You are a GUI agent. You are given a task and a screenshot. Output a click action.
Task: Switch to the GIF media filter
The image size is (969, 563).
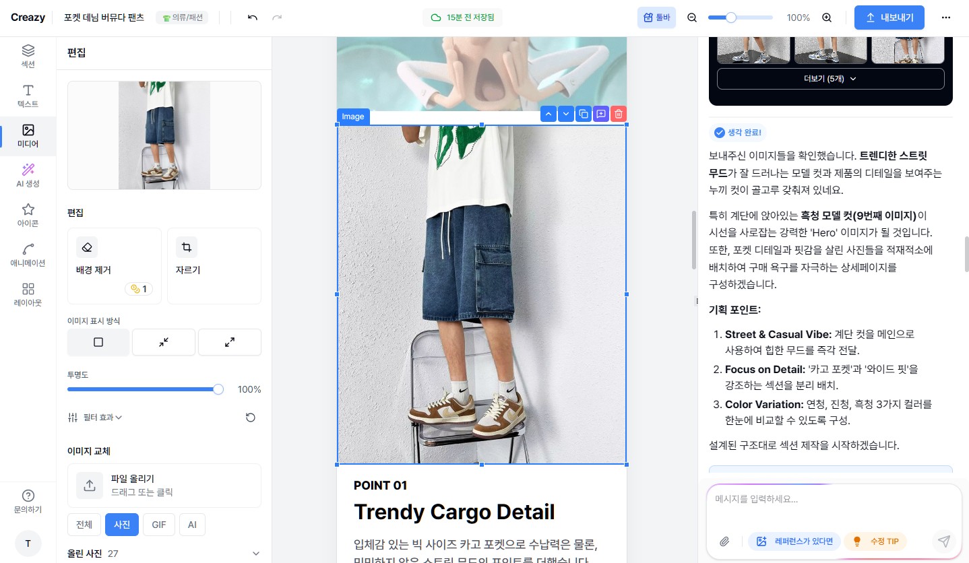[x=158, y=524]
